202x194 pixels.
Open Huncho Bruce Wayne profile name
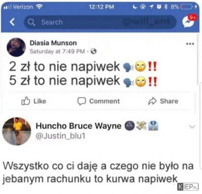pyautogui.click(x=78, y=126)
